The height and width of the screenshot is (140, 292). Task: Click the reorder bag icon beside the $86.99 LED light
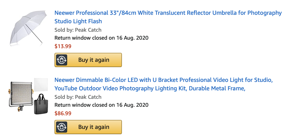point(62,127)
